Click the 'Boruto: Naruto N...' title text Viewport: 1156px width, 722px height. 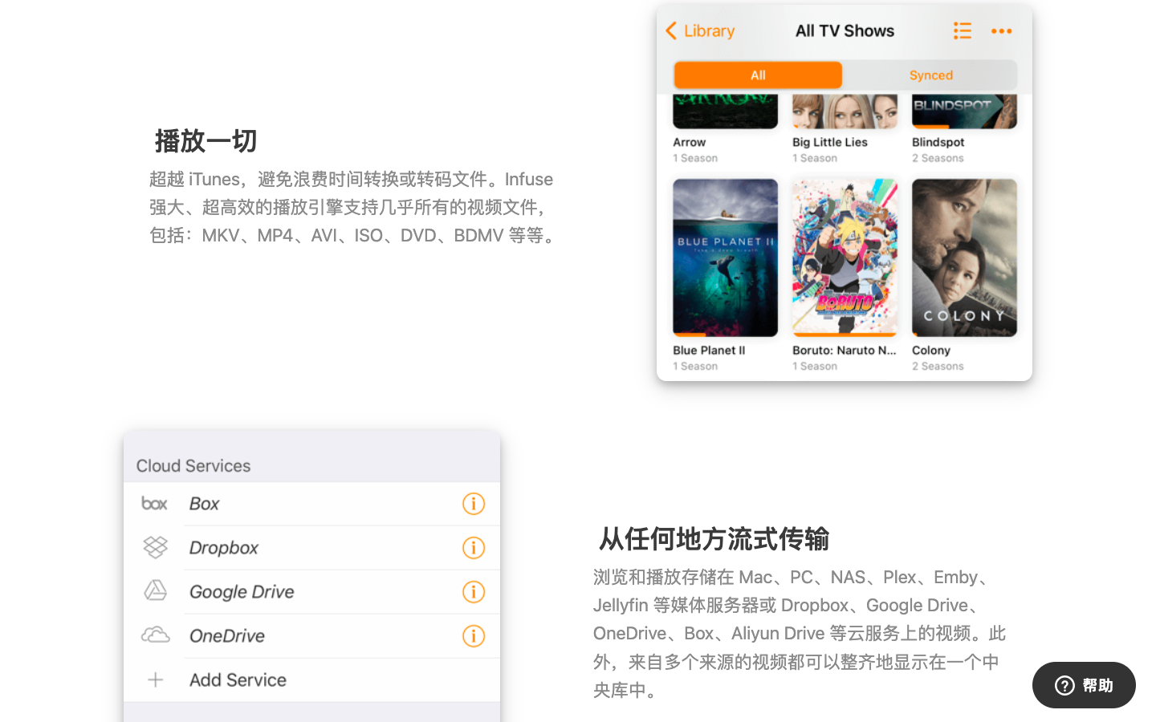point(844,350)
